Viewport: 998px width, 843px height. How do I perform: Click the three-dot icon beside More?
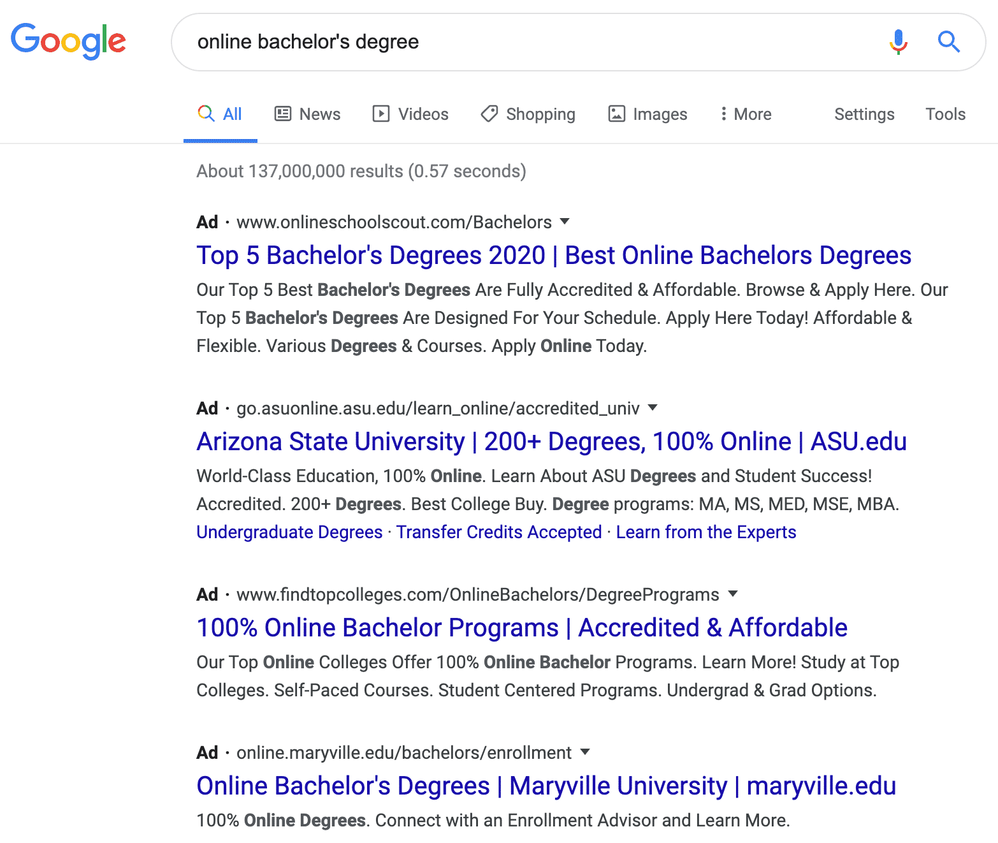[x=723, y=114]
